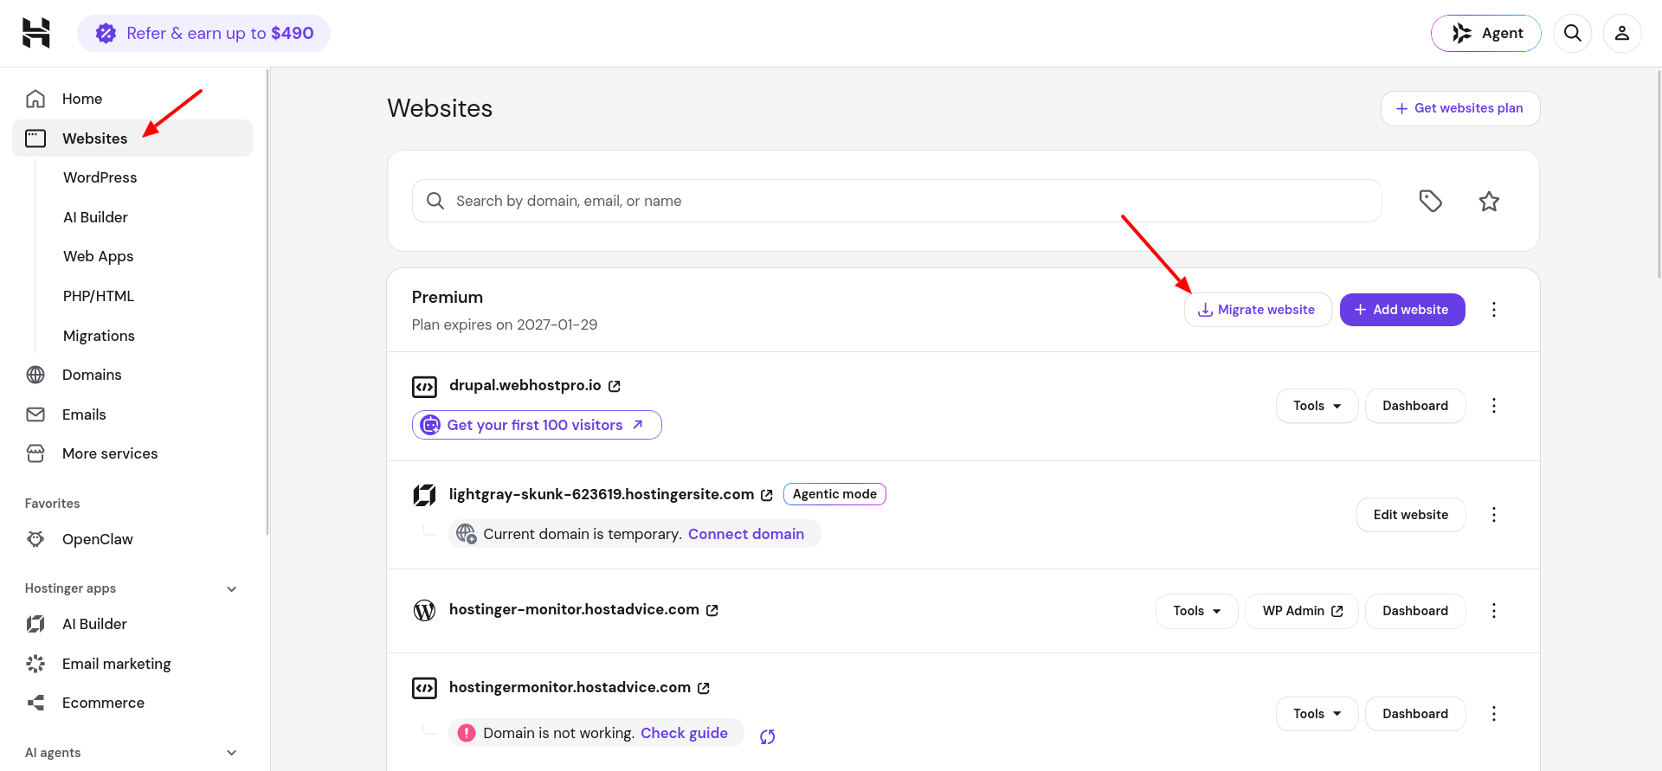Open Tools dropdown for drupal.webhostpro.io

pyautogui.click(x=1317, y=406)
